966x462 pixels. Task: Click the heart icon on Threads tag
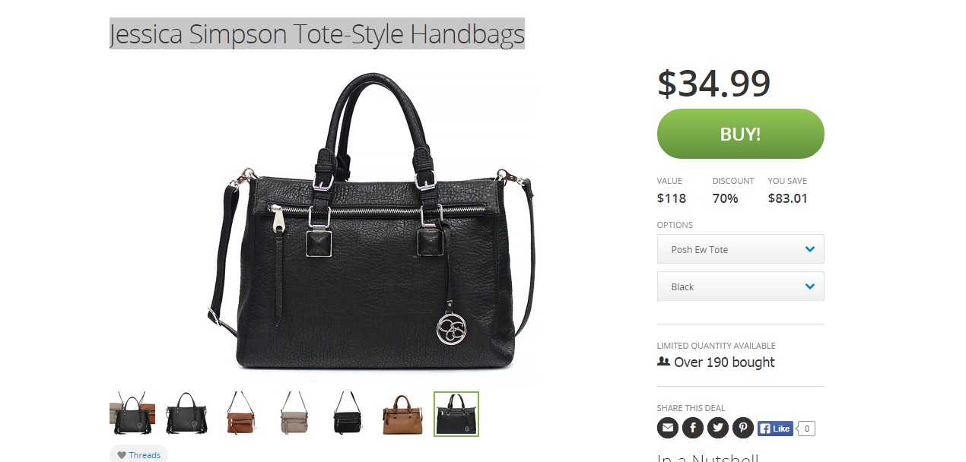click(122, 455)
